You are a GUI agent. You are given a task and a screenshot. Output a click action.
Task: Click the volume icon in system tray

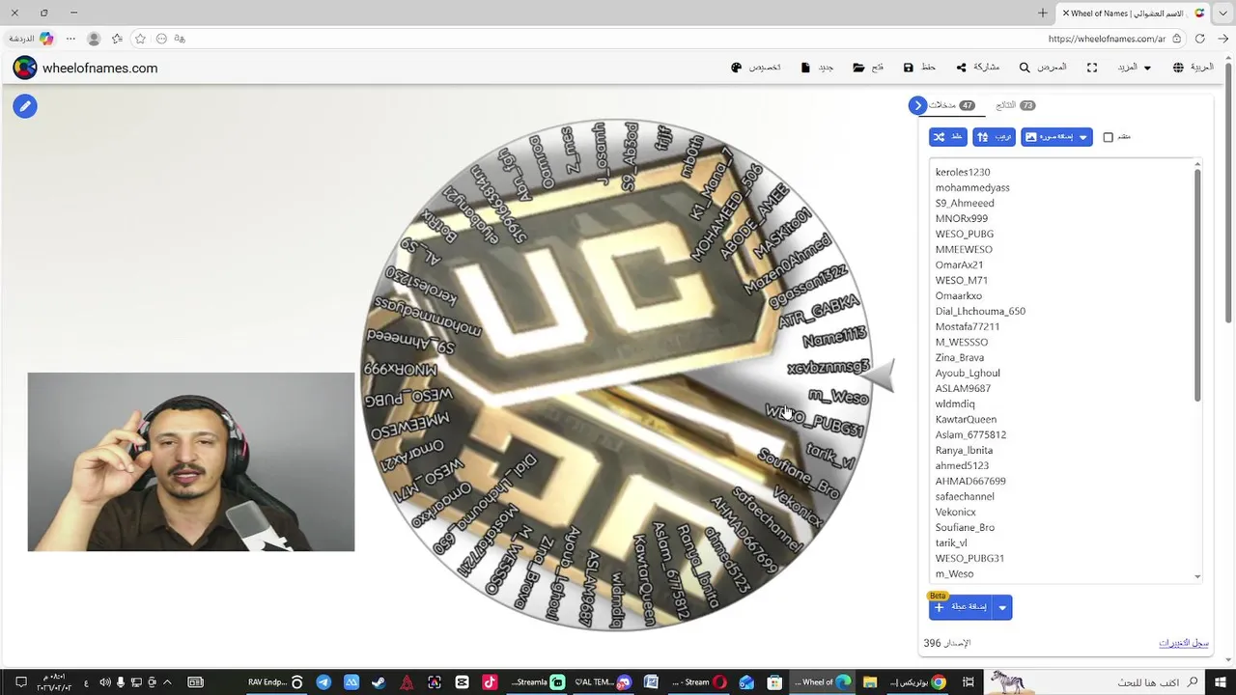coord(104,682)
